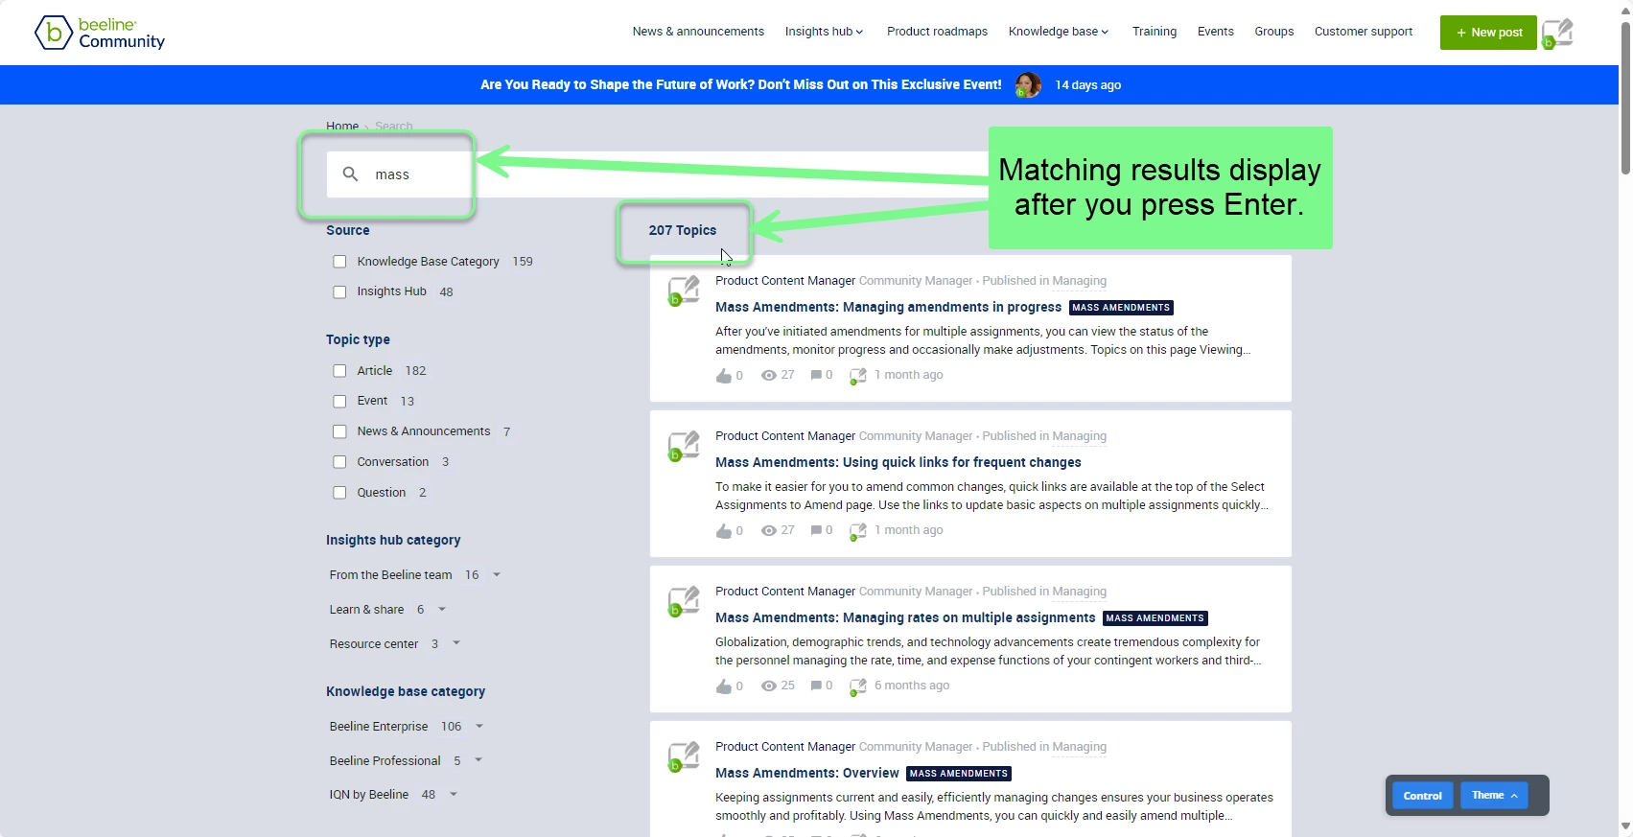Viewport: 1633px width, 837px height.
Task: Check the Insights Hub source filter
Action: click(x=339, y=292)
